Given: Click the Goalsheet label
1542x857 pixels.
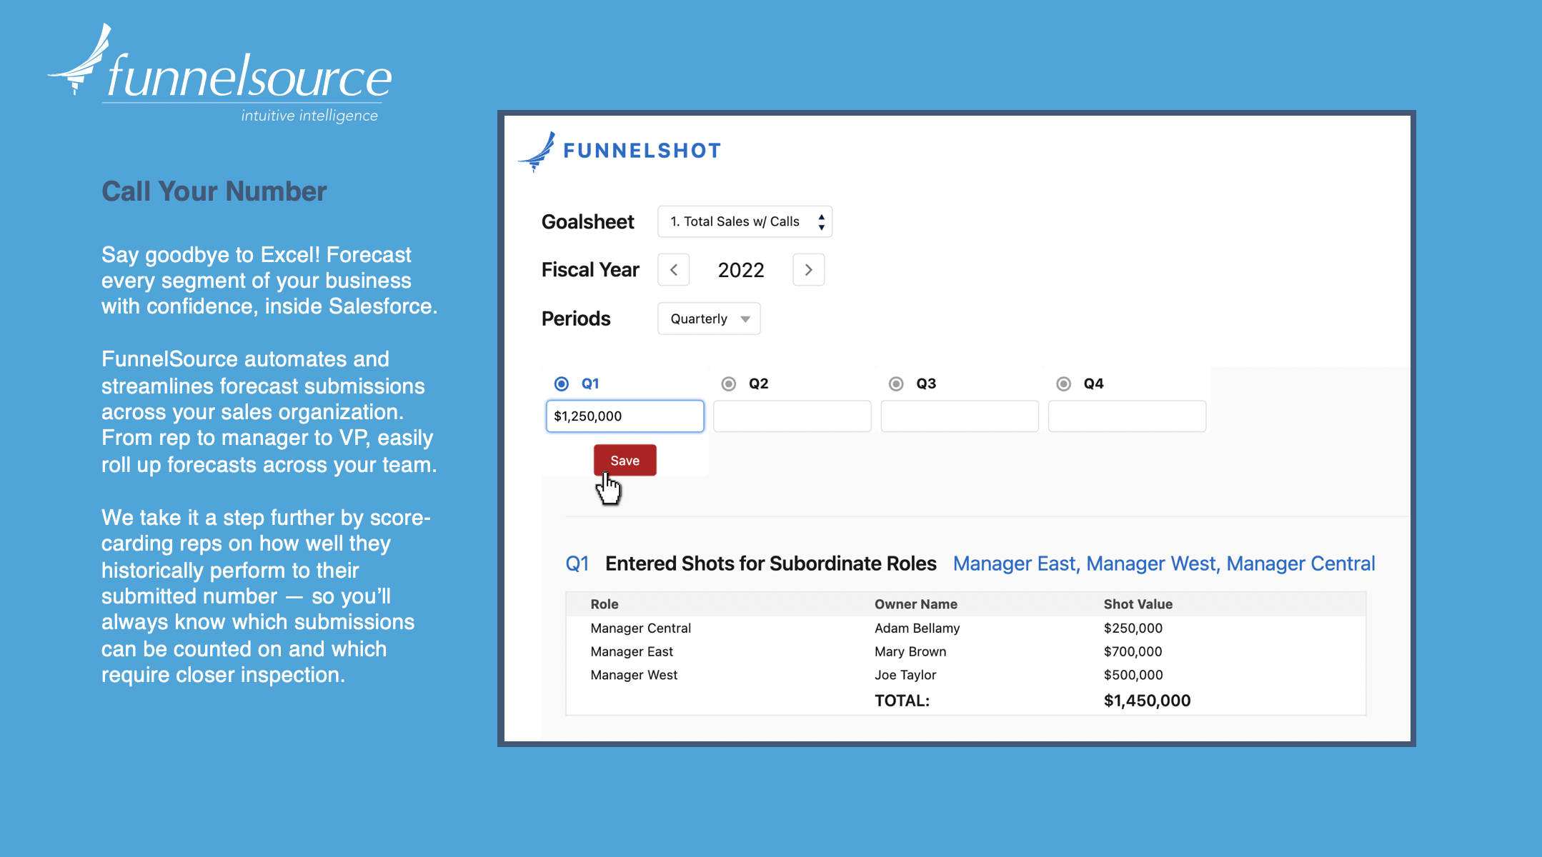Looking at the screenshot, I should pyautogui.click(x=588, y=222).
